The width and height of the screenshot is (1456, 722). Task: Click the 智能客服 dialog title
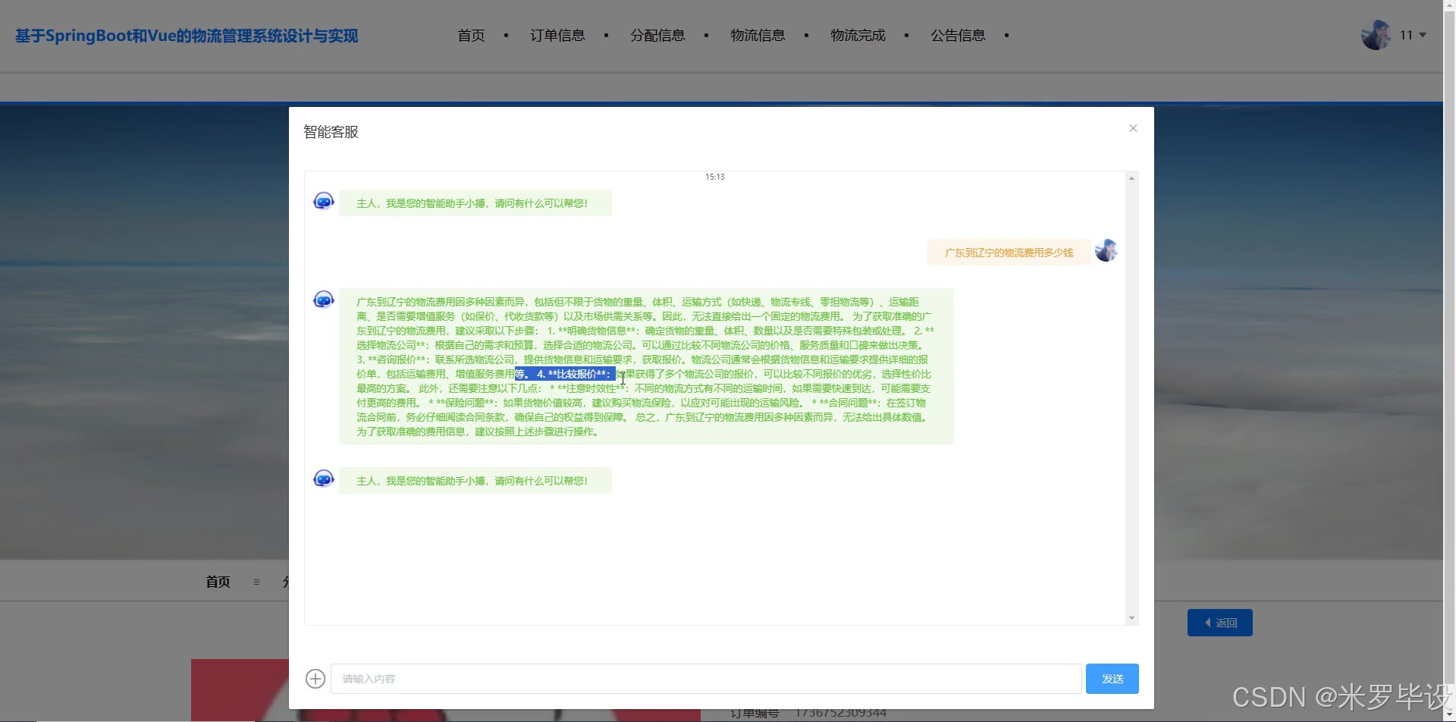[331, 132]
